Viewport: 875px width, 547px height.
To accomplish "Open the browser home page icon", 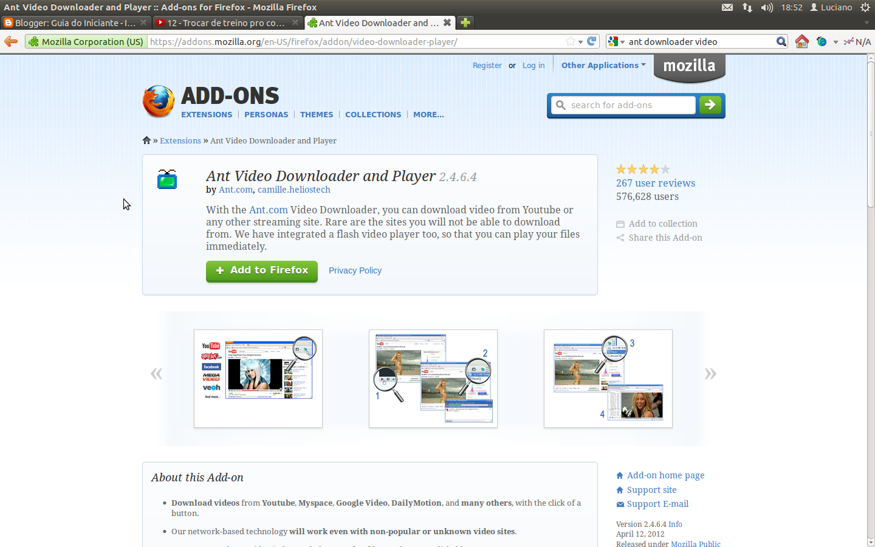I will (x=802, y=41).
